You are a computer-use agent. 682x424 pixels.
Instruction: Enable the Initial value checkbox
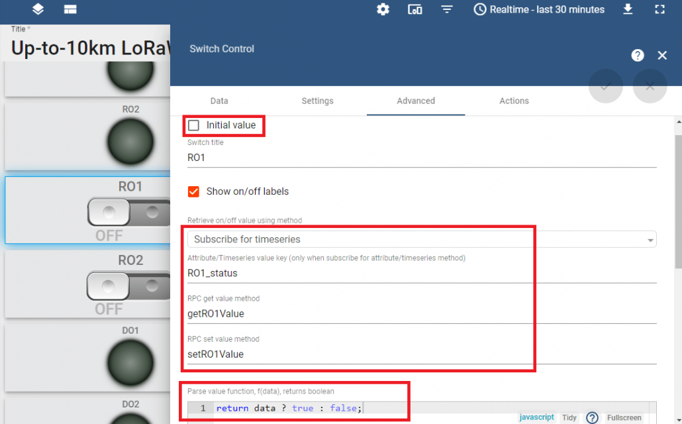[x=194, y=125]
